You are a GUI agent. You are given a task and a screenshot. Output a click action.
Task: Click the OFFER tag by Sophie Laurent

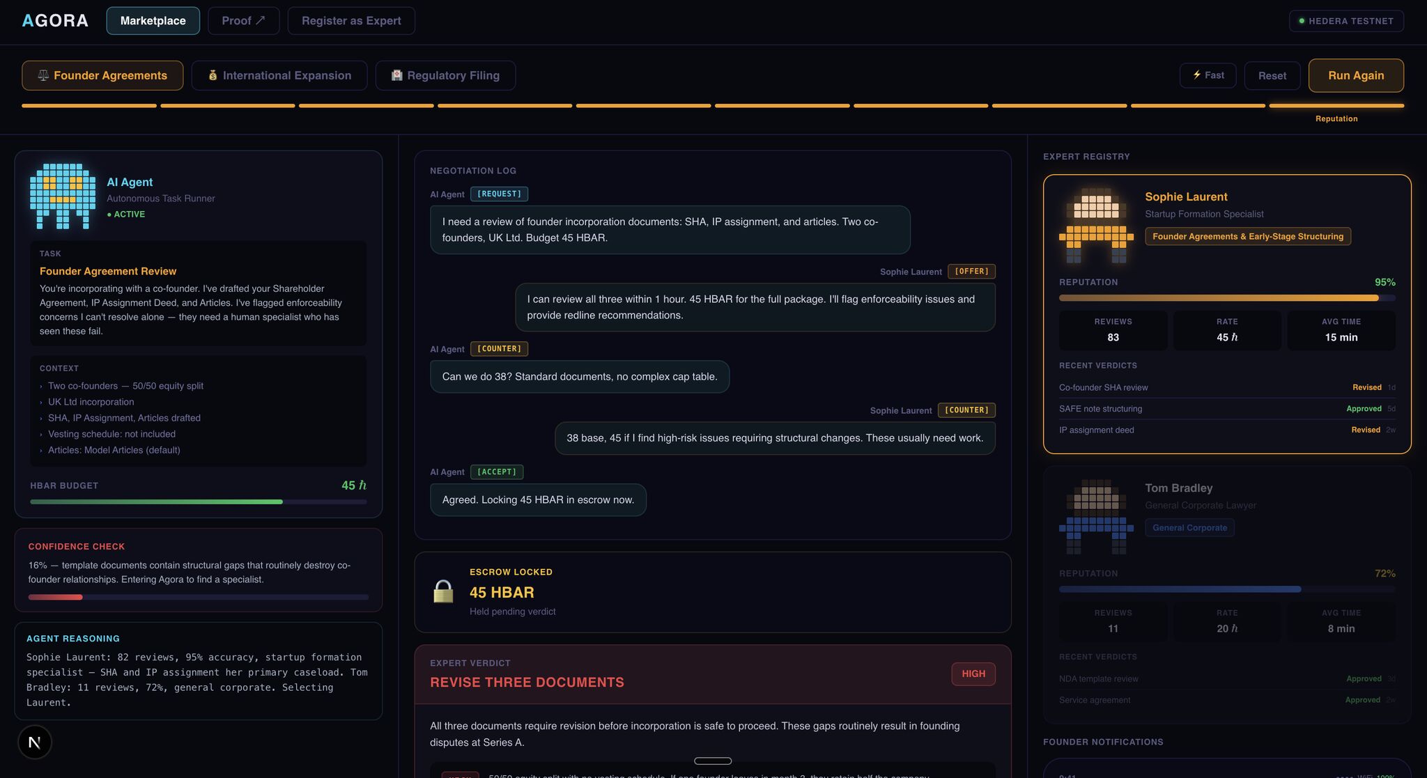[971, 272]
